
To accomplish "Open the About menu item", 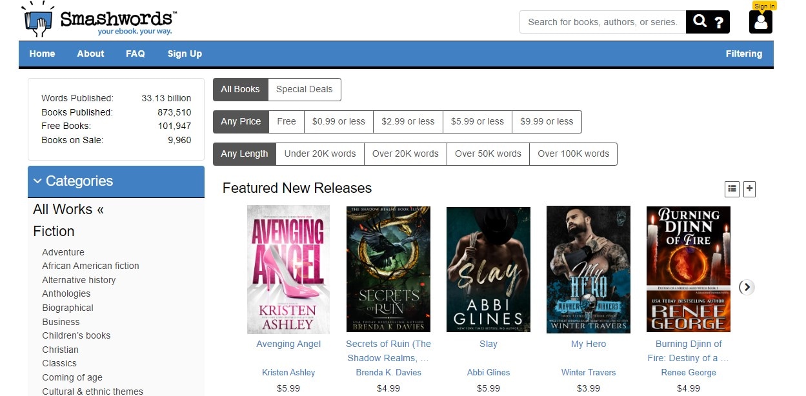I will (90, 54).
